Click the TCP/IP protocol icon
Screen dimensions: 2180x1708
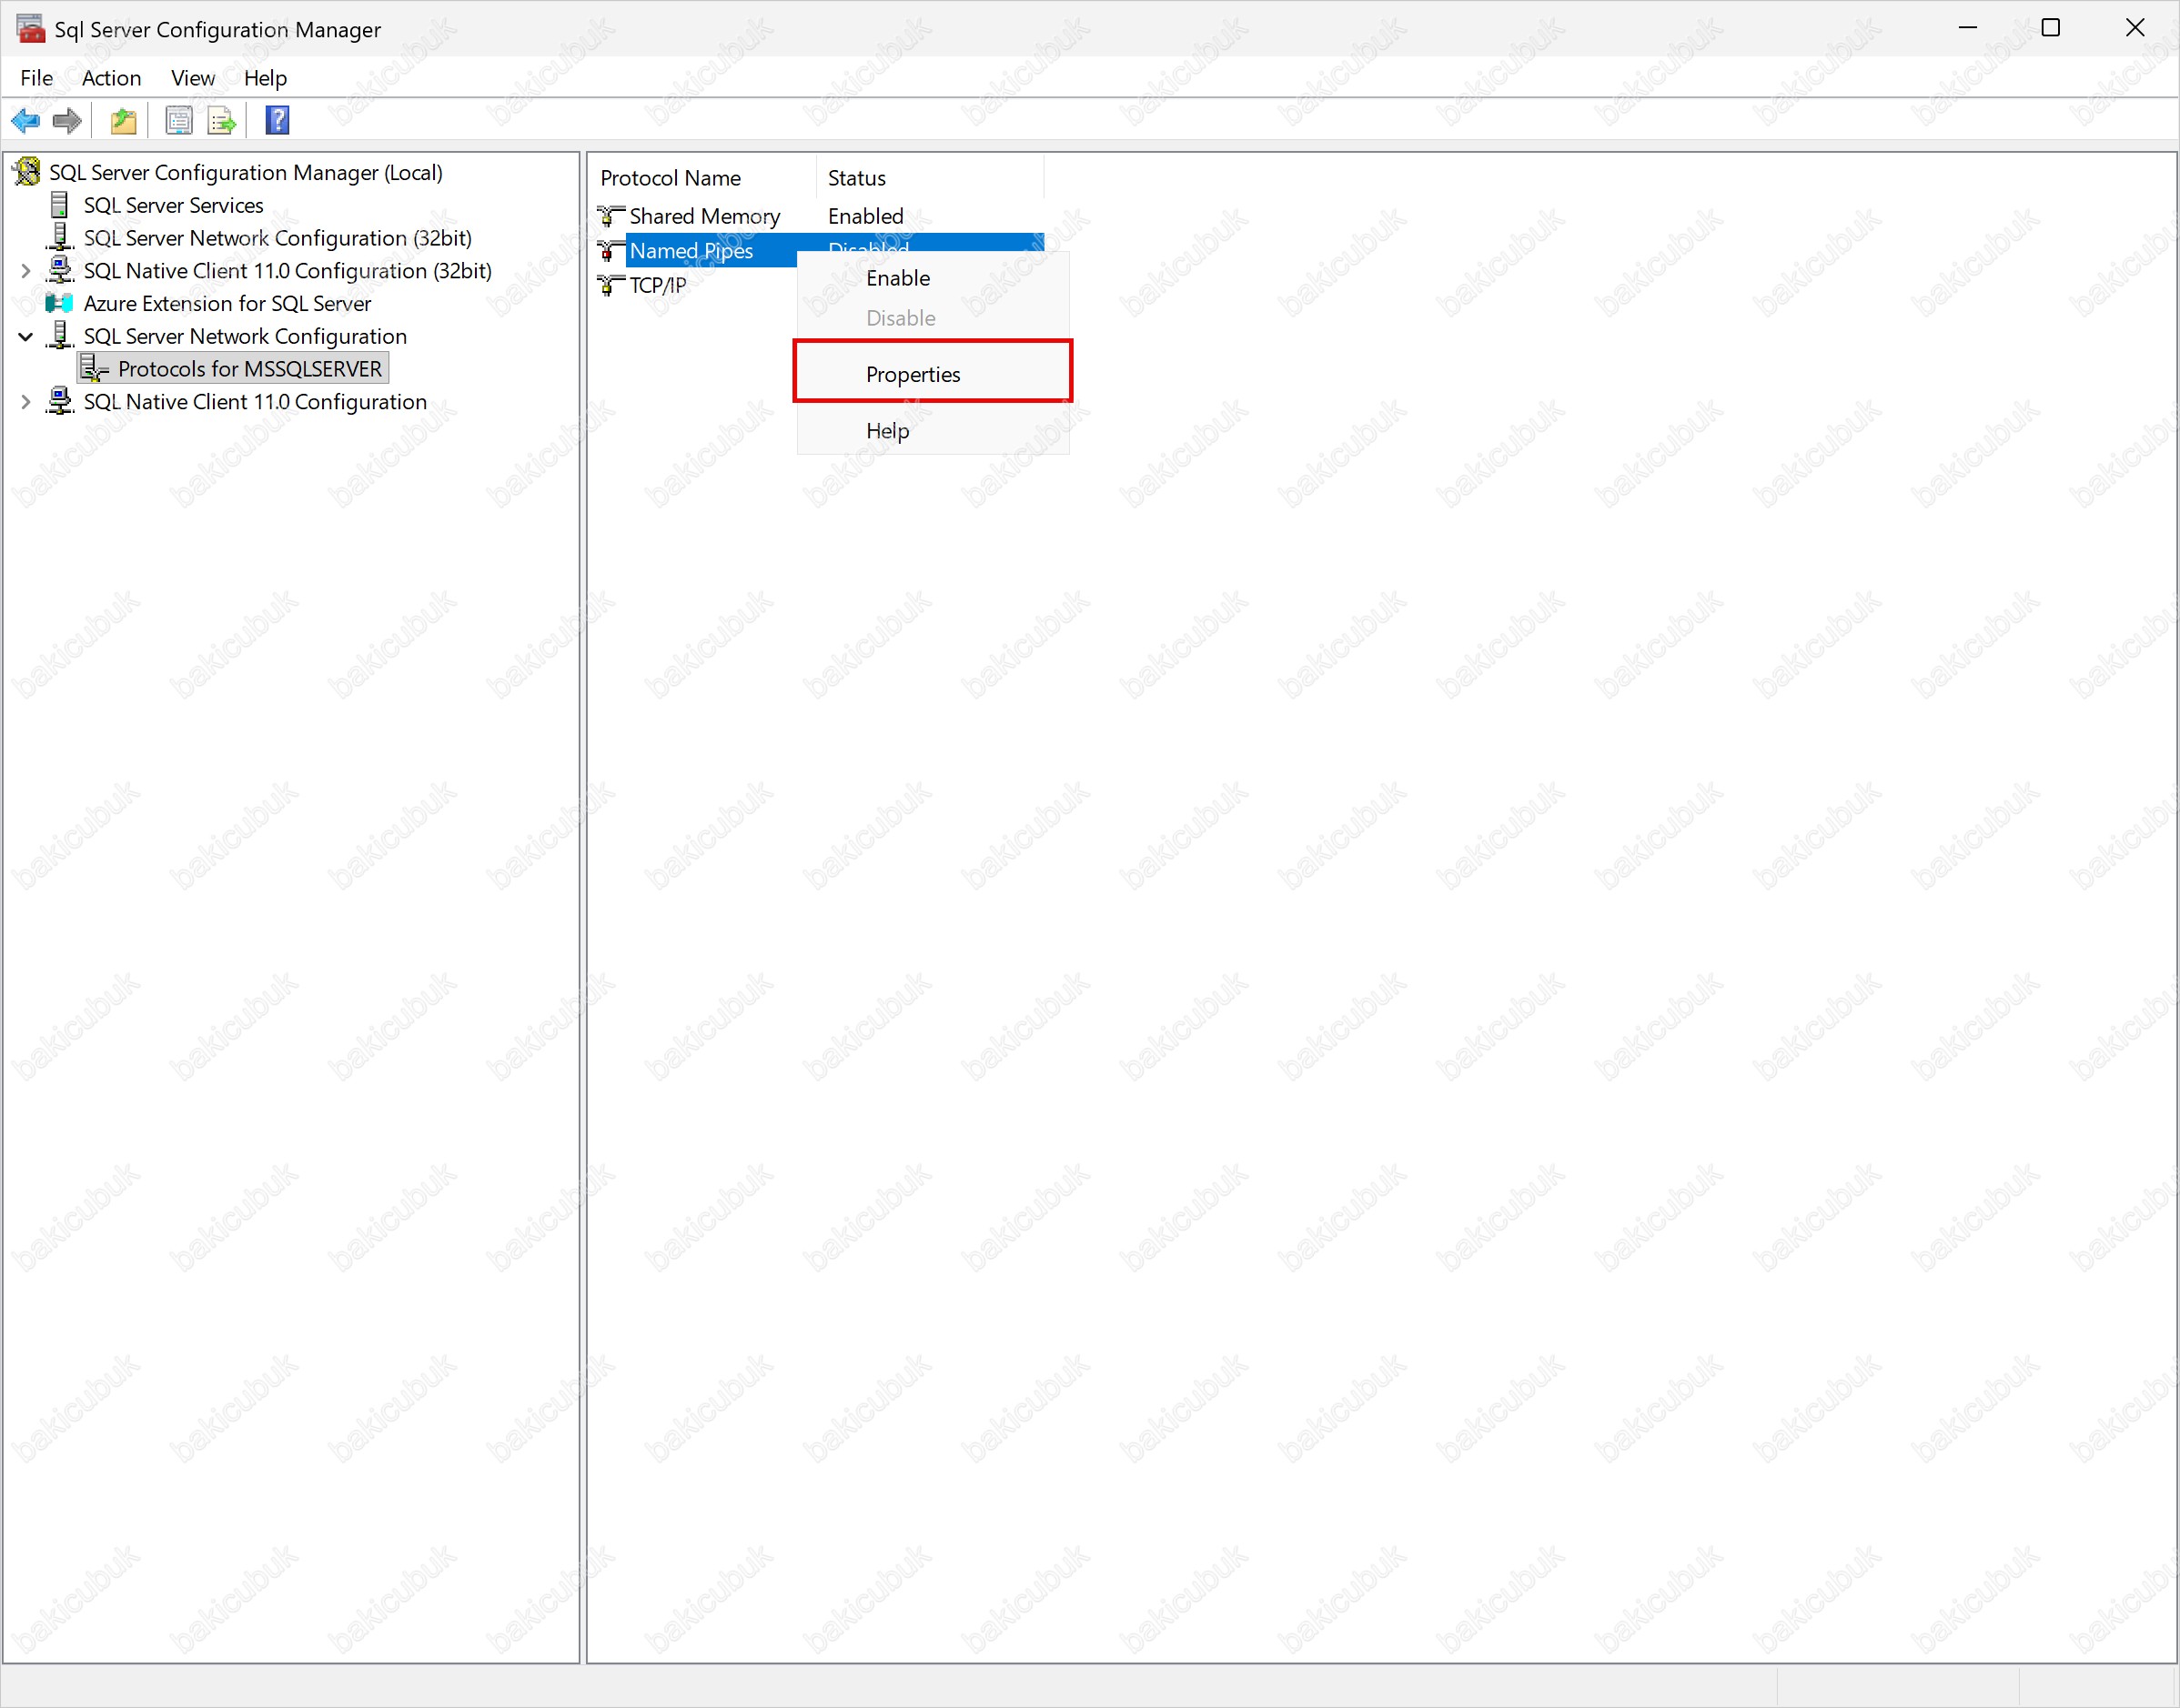pyautogui.click(x=610, y=285)
